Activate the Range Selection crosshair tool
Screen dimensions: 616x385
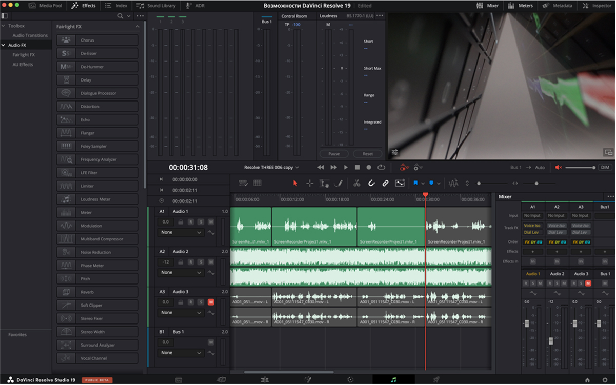[x=310, y=183]
